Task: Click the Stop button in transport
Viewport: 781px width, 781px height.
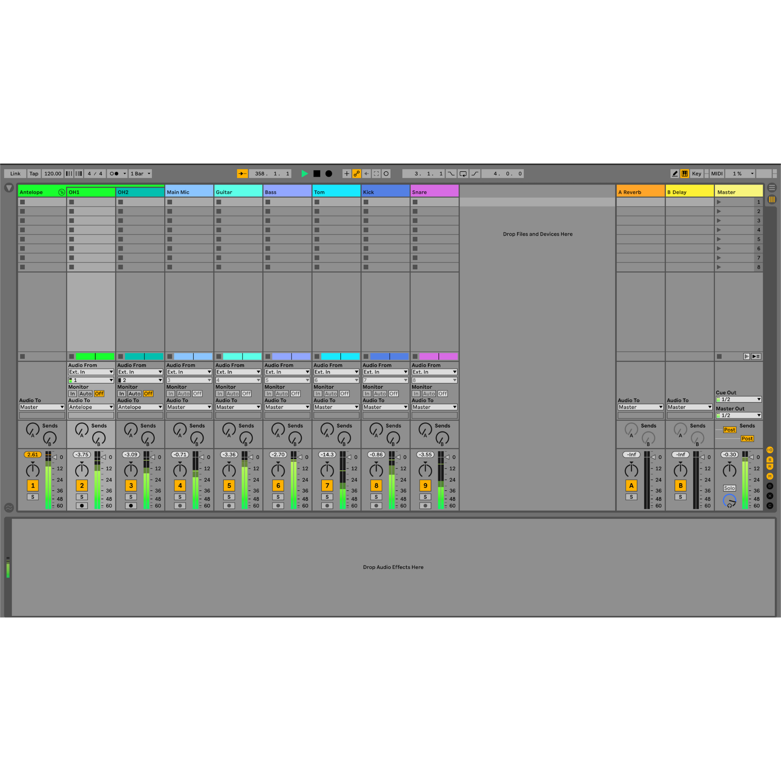Action: [x=317, y=174]
